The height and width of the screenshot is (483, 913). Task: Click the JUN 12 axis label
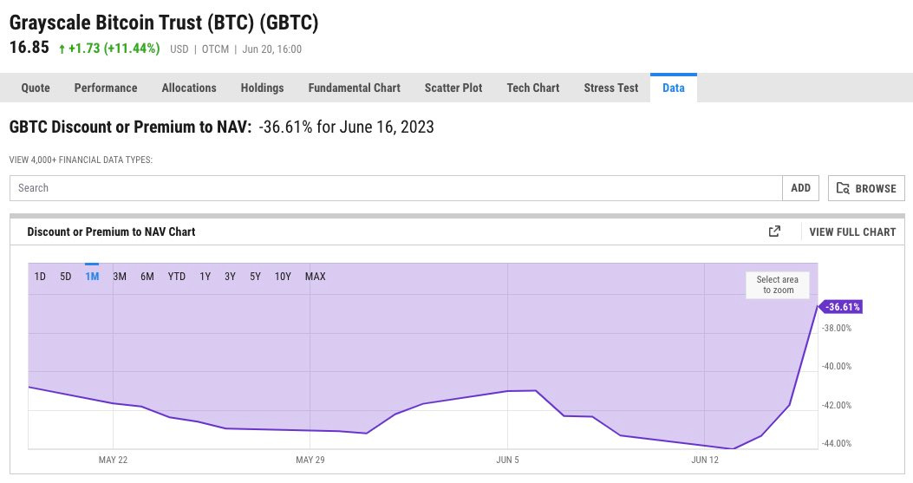[x=705, y=460]
